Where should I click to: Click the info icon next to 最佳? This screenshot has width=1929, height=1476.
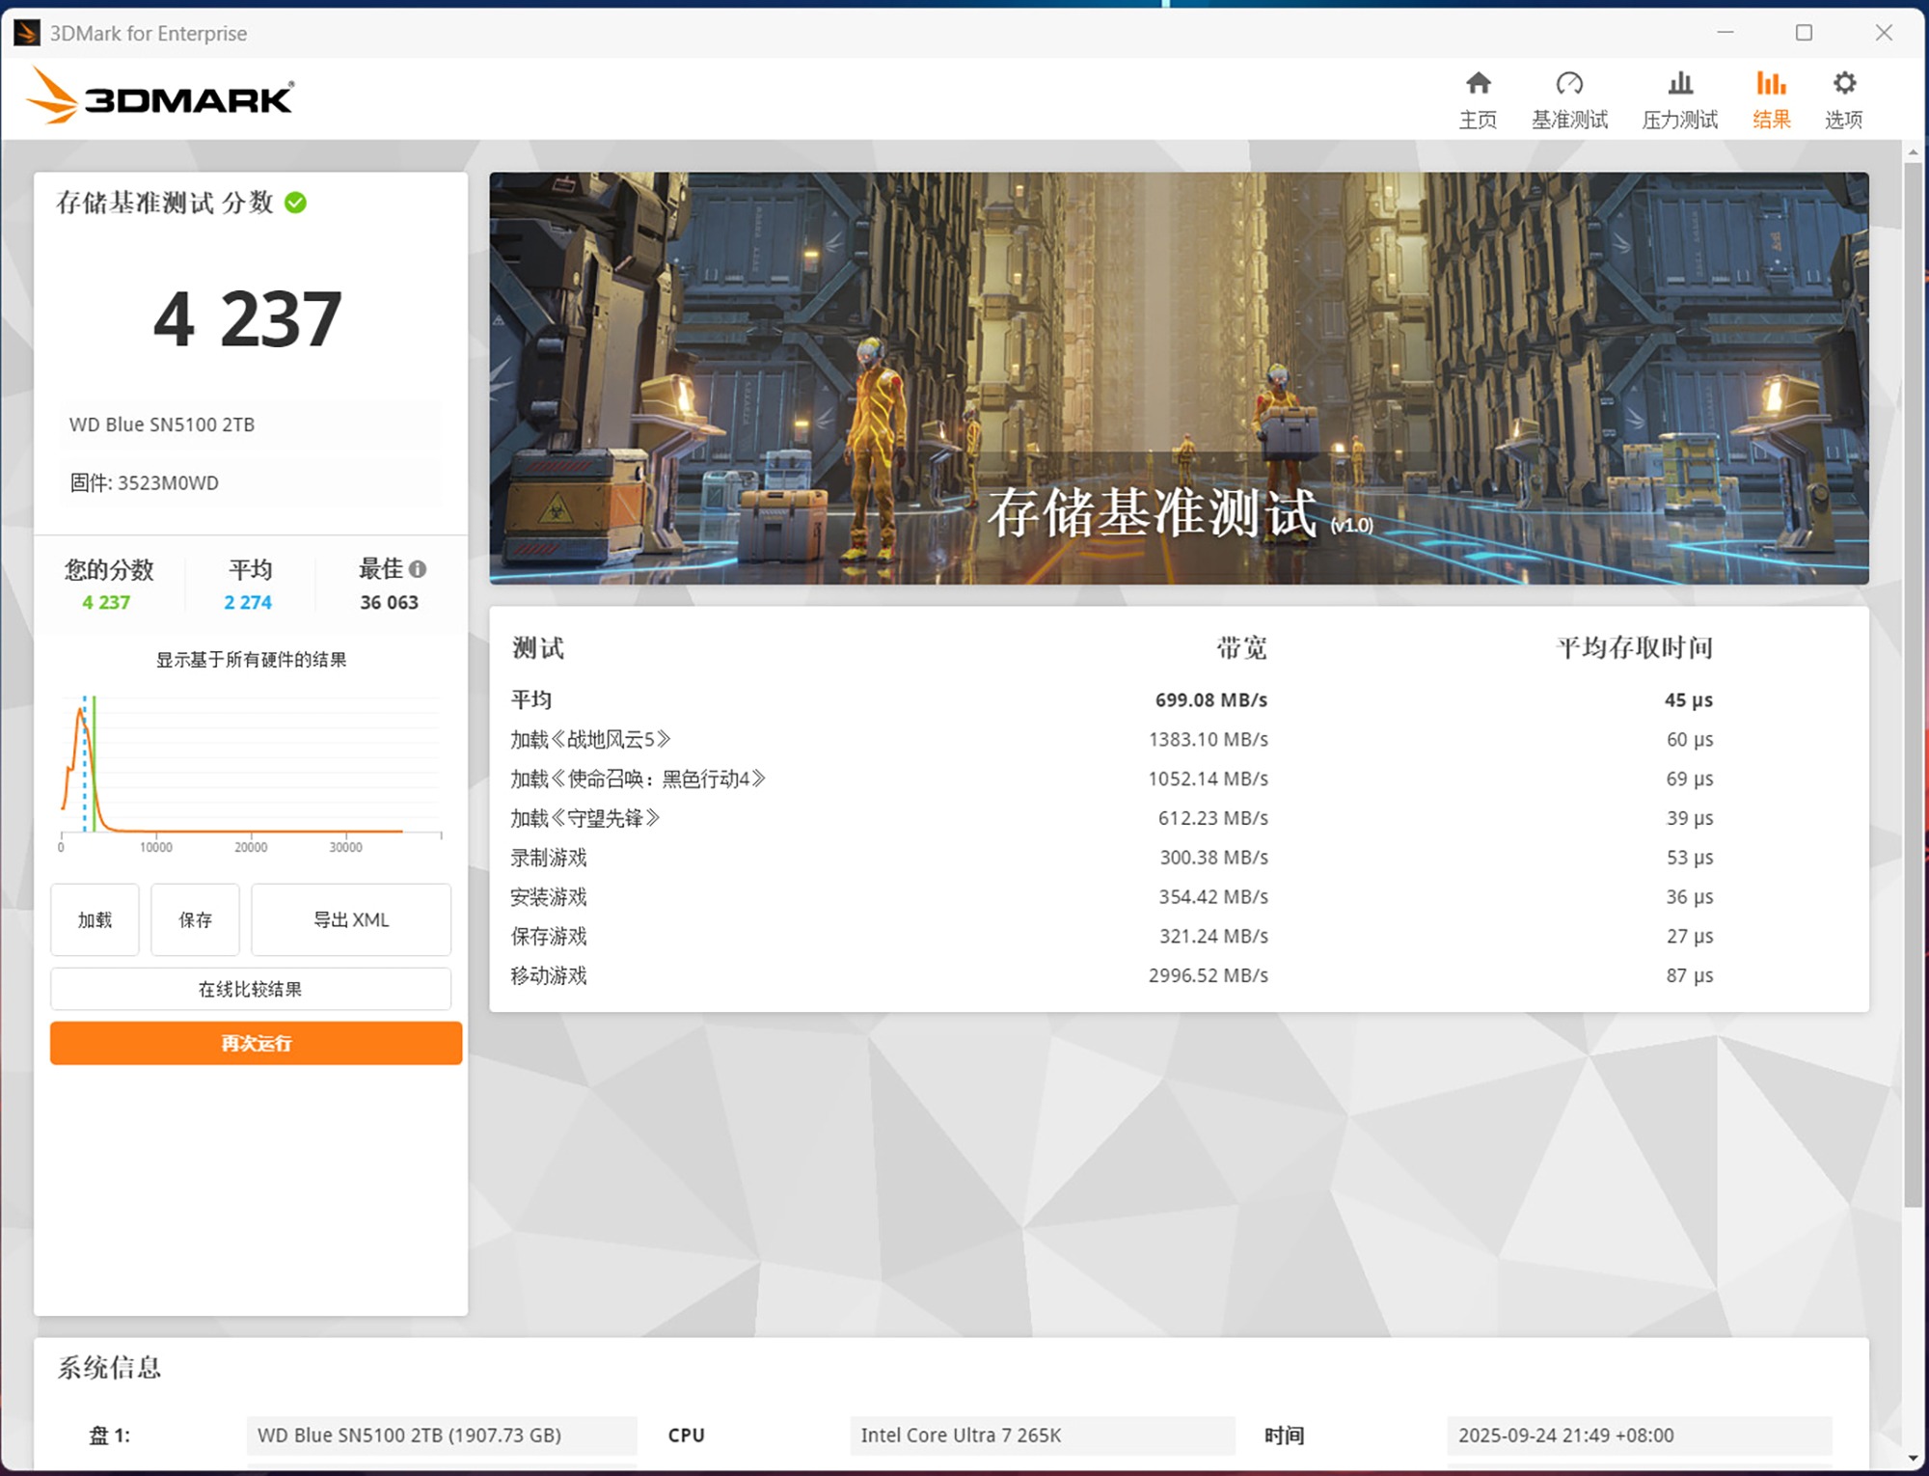coord(418,569)
